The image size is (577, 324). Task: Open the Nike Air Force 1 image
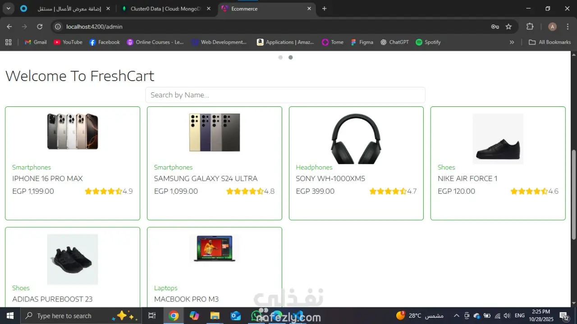pyautogui.click(x=498, y=138)
